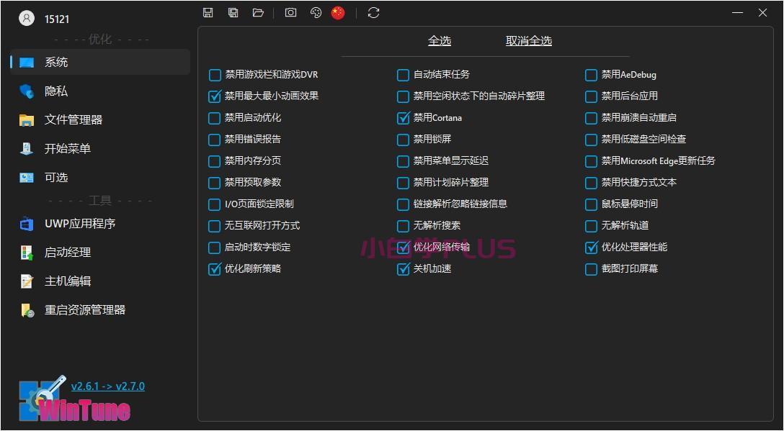Uncheck 优化刷新策略 checkbox
The image size is (784, 431).
(215, 269)
